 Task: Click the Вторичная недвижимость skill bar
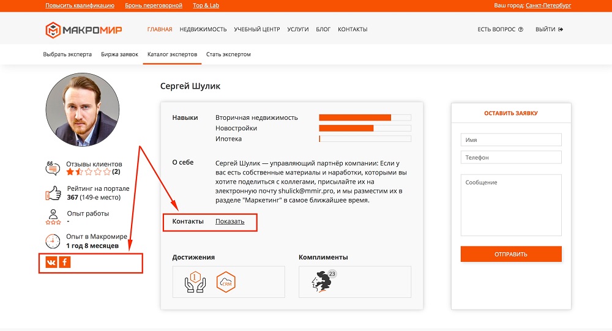click(365, 117)
